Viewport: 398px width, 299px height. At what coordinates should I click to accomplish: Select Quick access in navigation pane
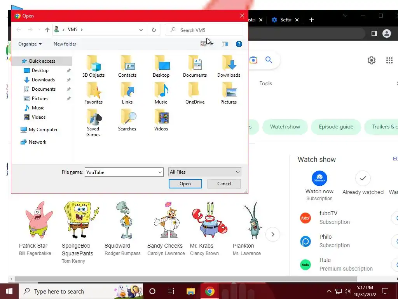(42, 61)
